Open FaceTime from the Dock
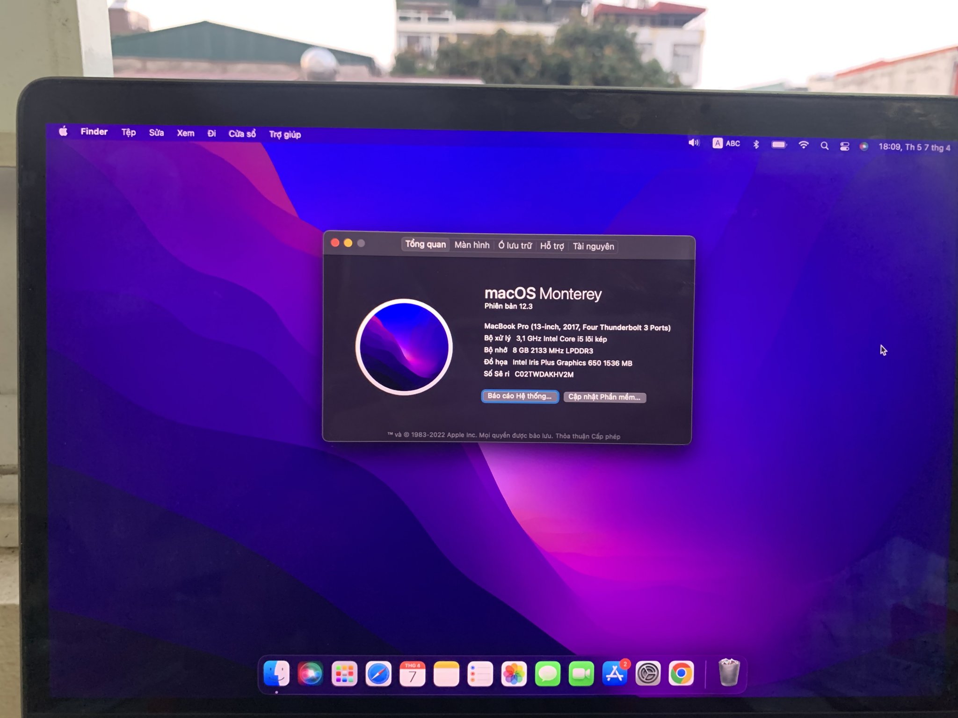Image resolution: width=958 pixels, height=718 pixels. (581, 674)
